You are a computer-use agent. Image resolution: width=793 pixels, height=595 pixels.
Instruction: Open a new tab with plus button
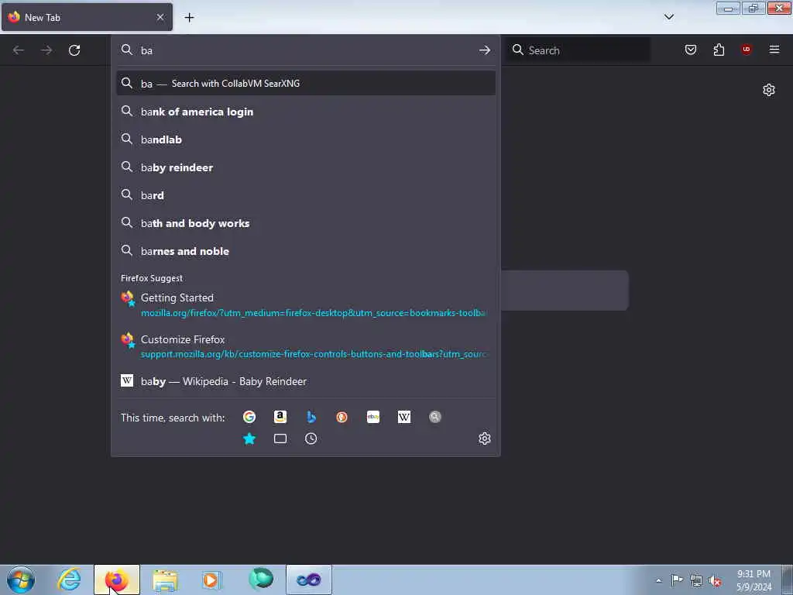[189, 18]
